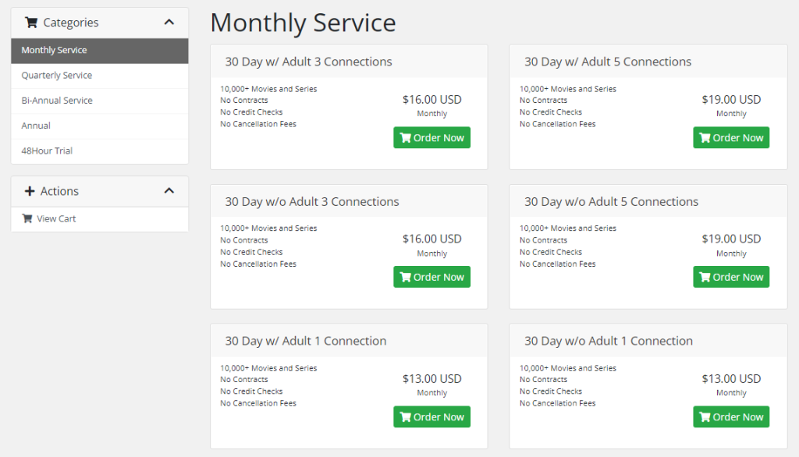Click the plus icon beside Actions

30,191
